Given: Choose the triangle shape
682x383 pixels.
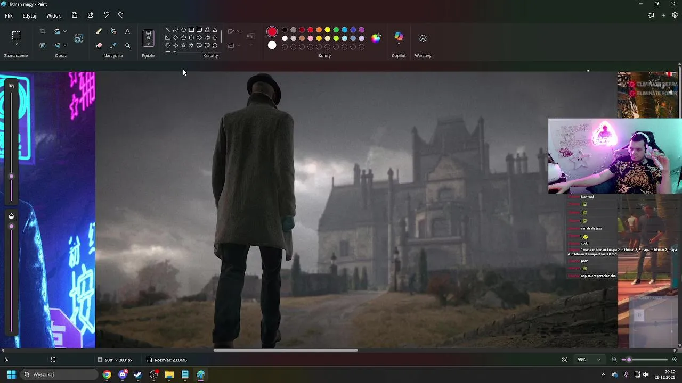Looking at the screenshot, I should click(x=215, y=30).
